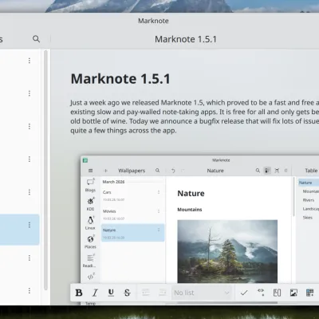Click Nature header title in embedded screenshot
Screen dimensions: 319x319
tap(215, 171)
